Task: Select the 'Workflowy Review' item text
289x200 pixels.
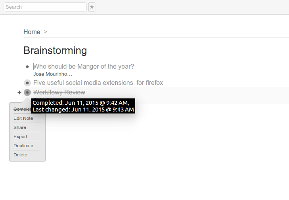Action: [x=59, y=92]
